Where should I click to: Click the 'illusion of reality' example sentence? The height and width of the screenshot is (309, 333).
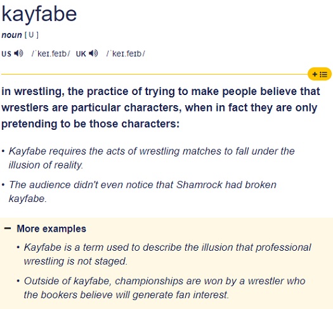(x=152, y=158)
